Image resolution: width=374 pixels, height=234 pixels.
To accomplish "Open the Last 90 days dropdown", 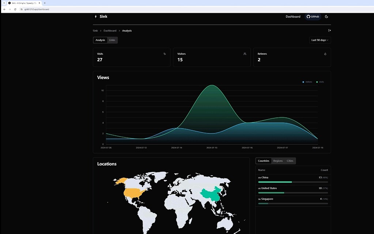I will 320,40.
